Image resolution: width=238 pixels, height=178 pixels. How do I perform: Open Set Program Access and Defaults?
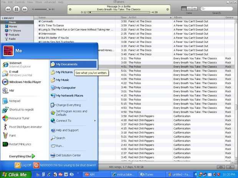point(69,113)
